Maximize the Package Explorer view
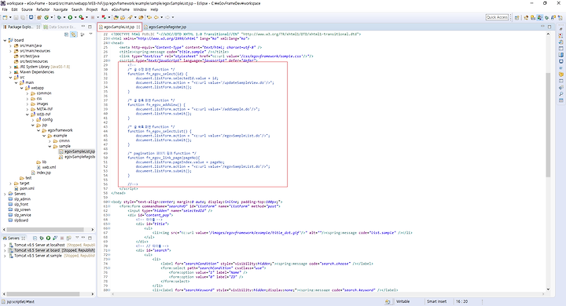 [x=90, y=27]
